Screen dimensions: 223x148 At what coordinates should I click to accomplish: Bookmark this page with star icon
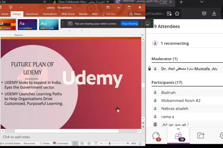click(x=177, y=14)
